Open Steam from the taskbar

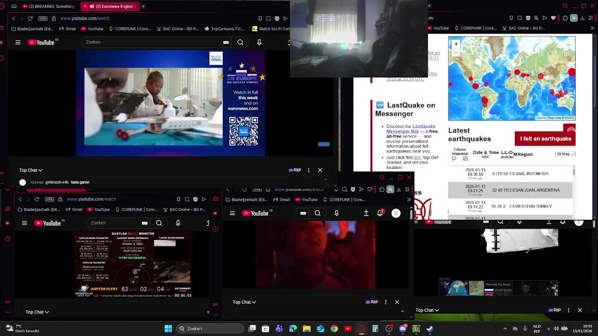click(430, 329)
